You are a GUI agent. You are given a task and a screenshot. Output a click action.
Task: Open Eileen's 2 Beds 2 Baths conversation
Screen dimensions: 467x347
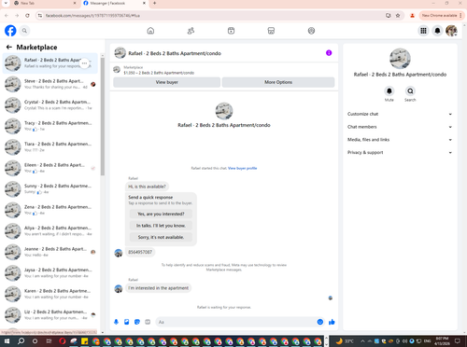coord(50,168)
